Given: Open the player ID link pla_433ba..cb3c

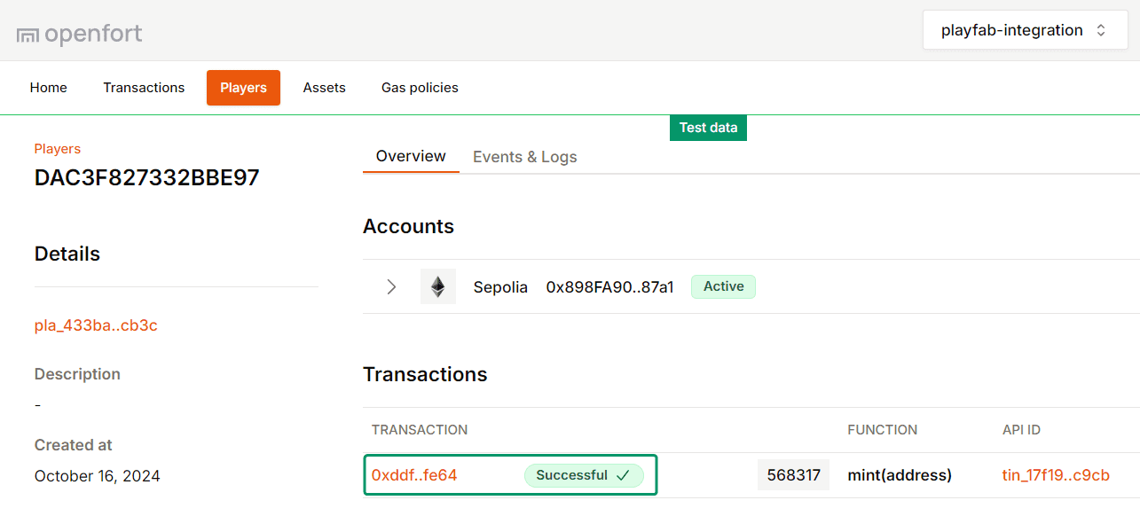Looking at the screenshot, I should pyautogui.click(x=96, y=324).
